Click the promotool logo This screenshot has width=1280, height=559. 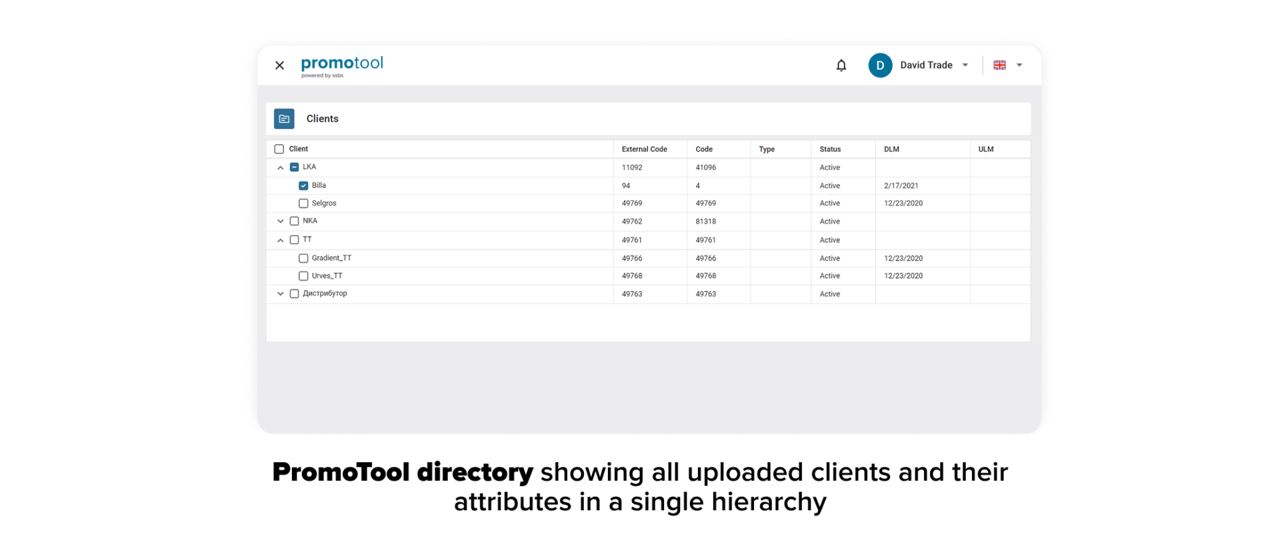point(342,65)
